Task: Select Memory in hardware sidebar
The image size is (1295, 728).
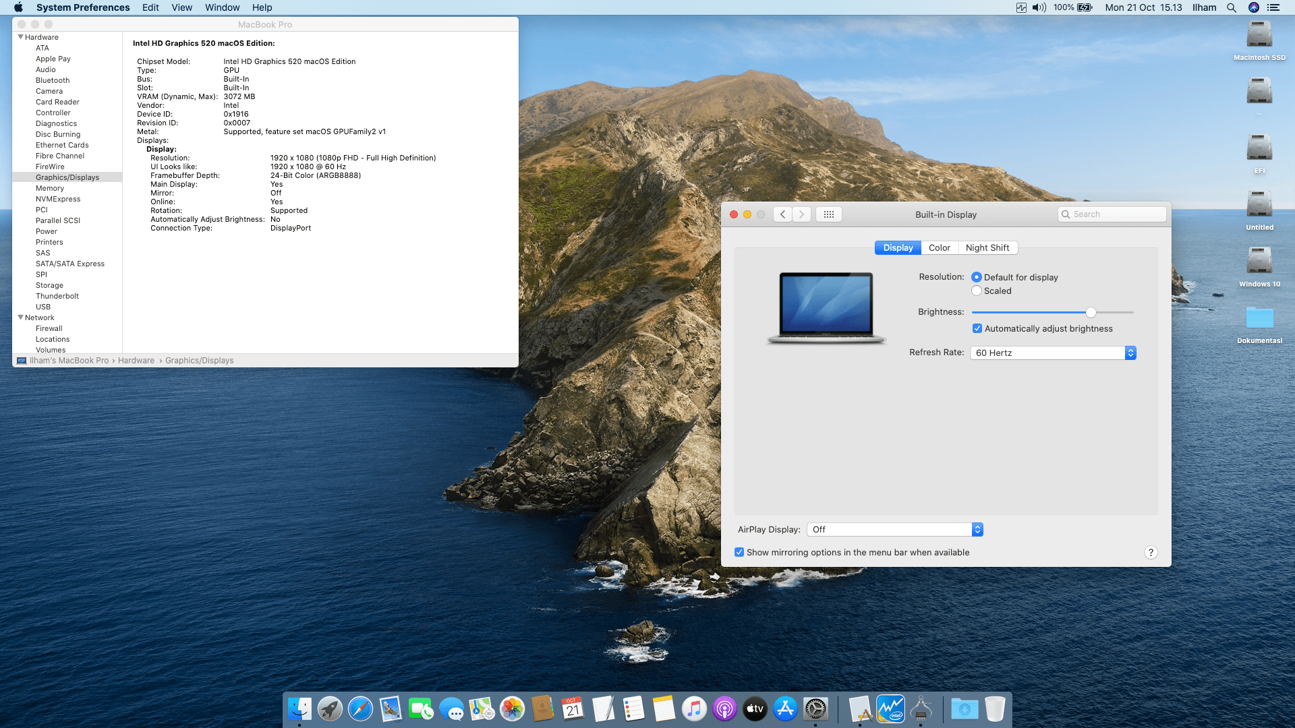Action: (50, 188)
